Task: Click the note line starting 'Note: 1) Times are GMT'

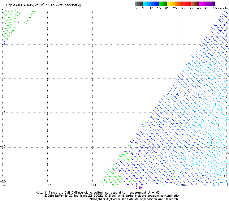Action: (x=97, y=193)
